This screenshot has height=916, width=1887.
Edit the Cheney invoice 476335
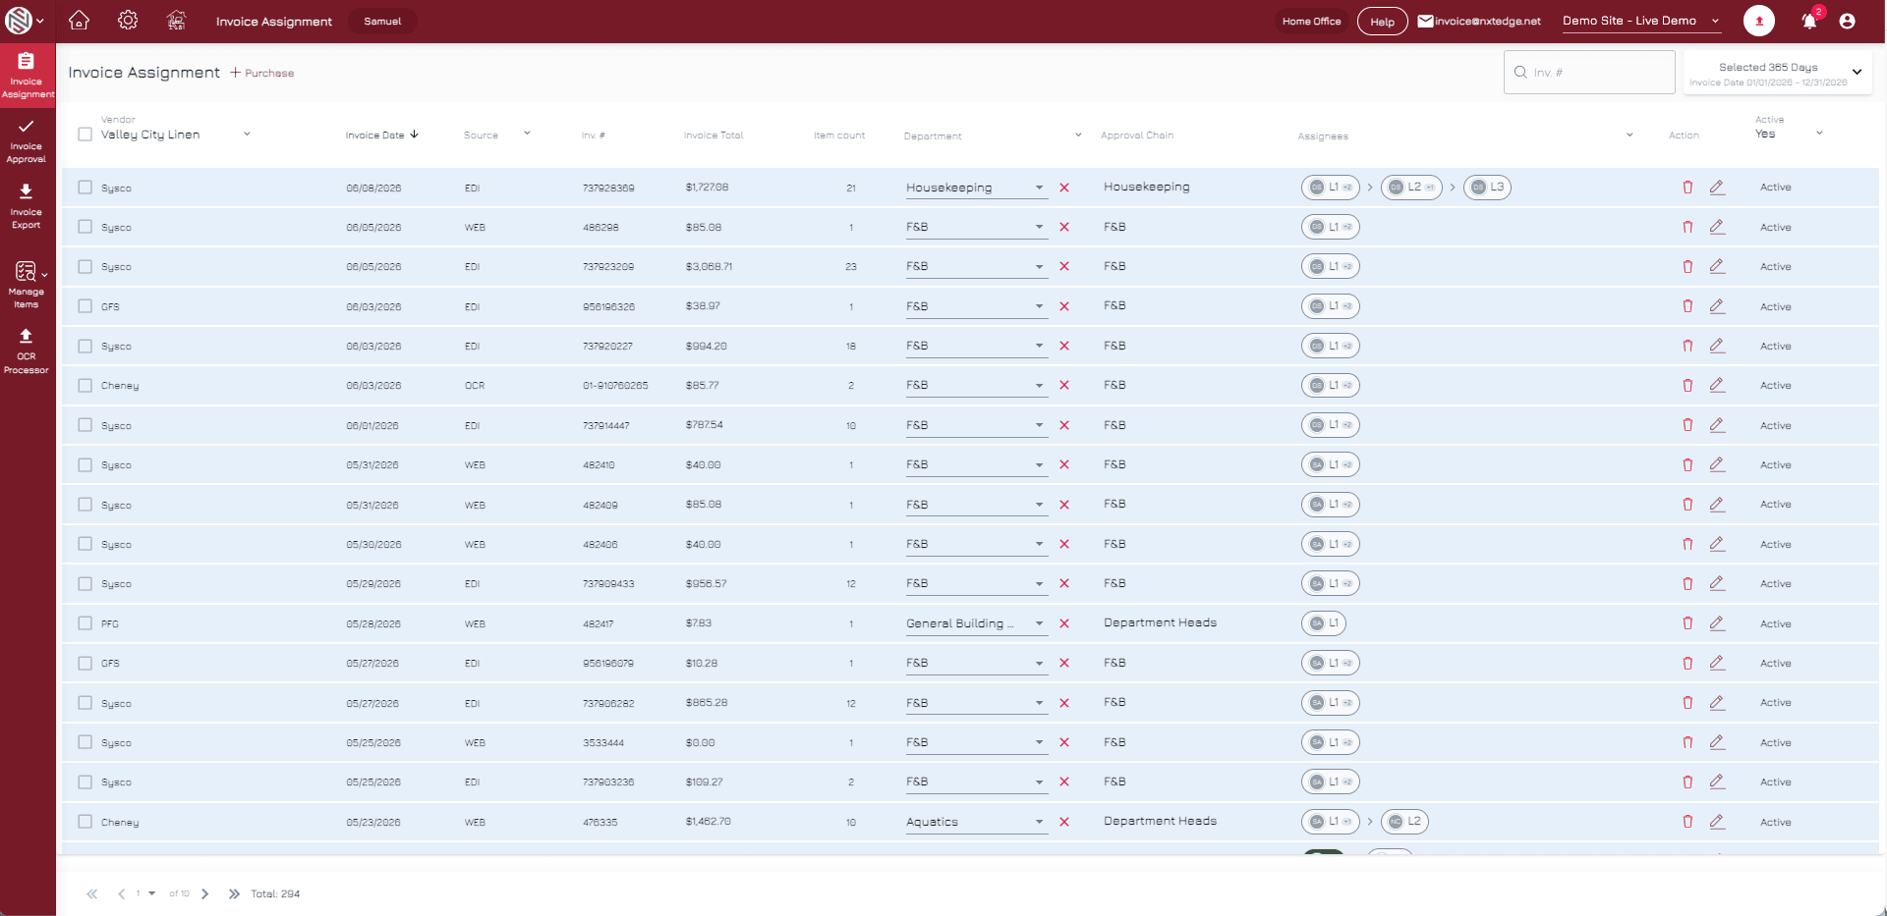[1717, 822]
